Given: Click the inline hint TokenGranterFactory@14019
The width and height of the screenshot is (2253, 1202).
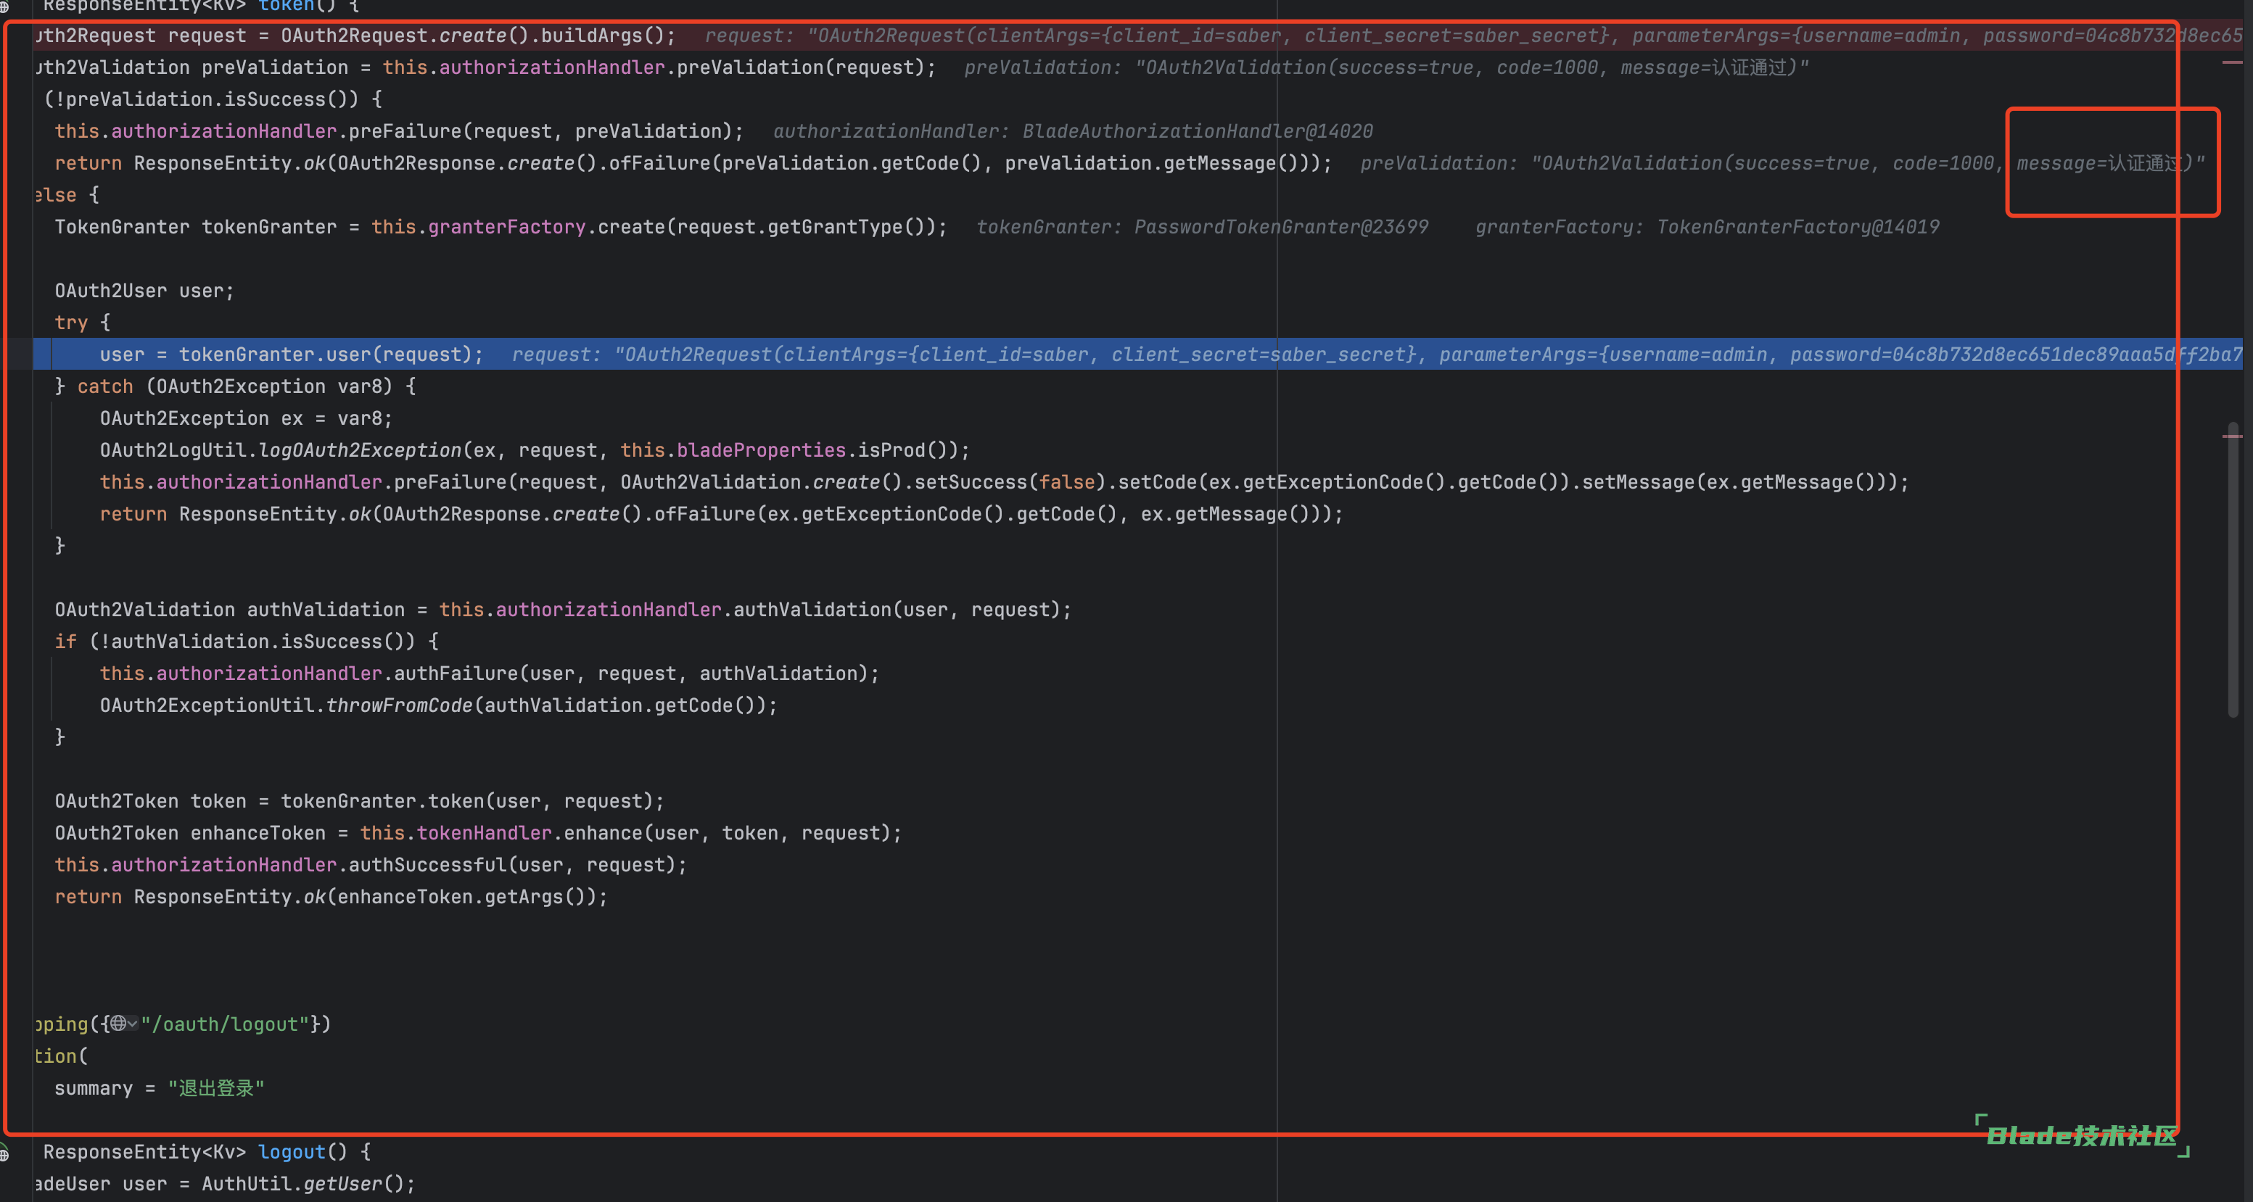Looking at the screenshot, I should pyautogui.click(x=1797, y=228).
